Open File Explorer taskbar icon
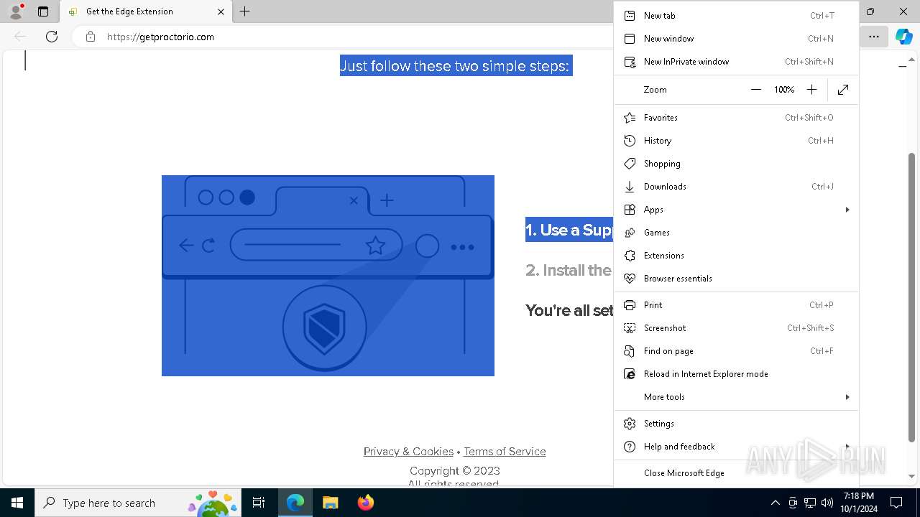Image resolution: width=920 pixels, height=517 pixels. pos(330,503)
